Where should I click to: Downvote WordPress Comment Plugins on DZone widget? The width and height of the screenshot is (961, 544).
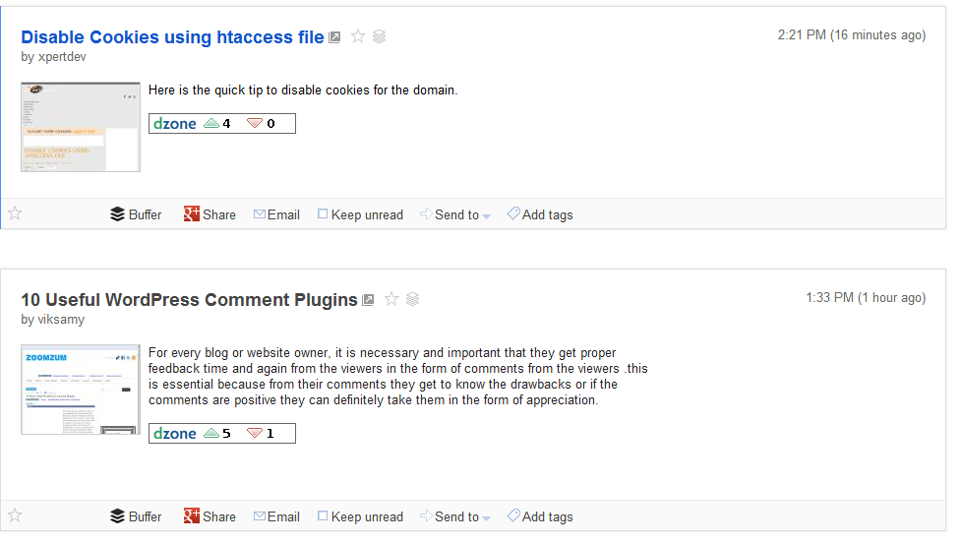(255, 433)
